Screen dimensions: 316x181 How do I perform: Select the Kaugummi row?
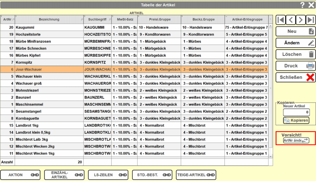134,27
